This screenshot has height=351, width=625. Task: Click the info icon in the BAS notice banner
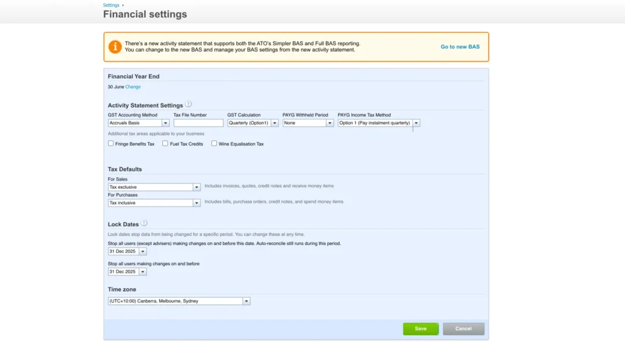115,46
